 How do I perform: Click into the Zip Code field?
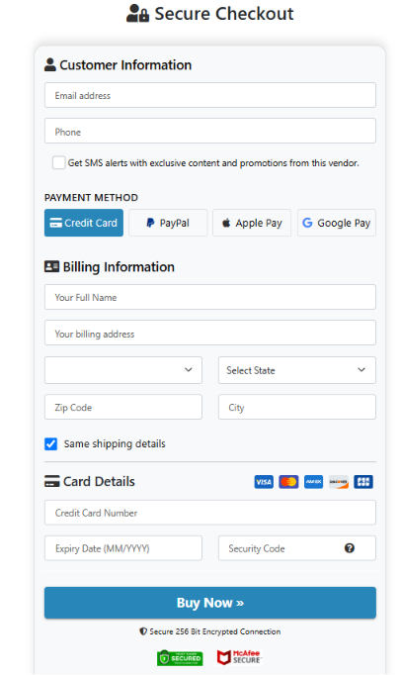click(123, 407)
